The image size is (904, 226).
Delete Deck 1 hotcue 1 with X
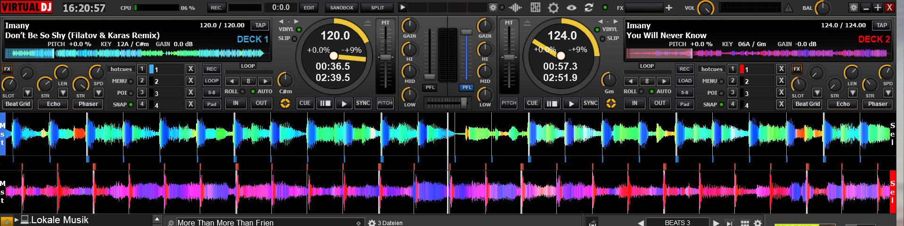coord(191,69)
